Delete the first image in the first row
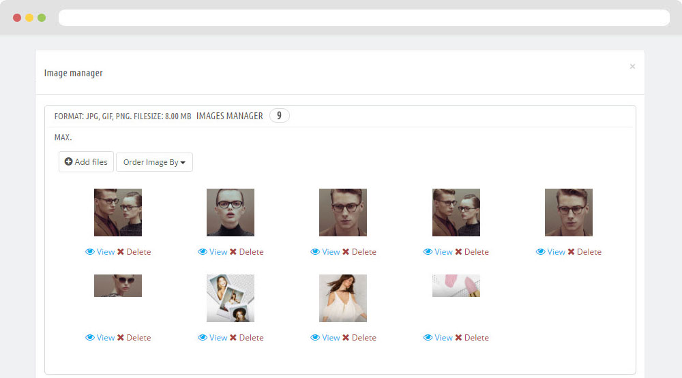 [134, 252]
